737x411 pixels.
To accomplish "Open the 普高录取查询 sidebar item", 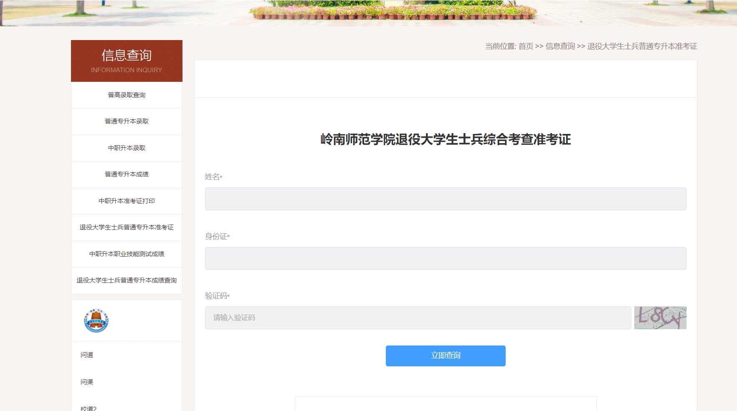I will click(127, 95).
